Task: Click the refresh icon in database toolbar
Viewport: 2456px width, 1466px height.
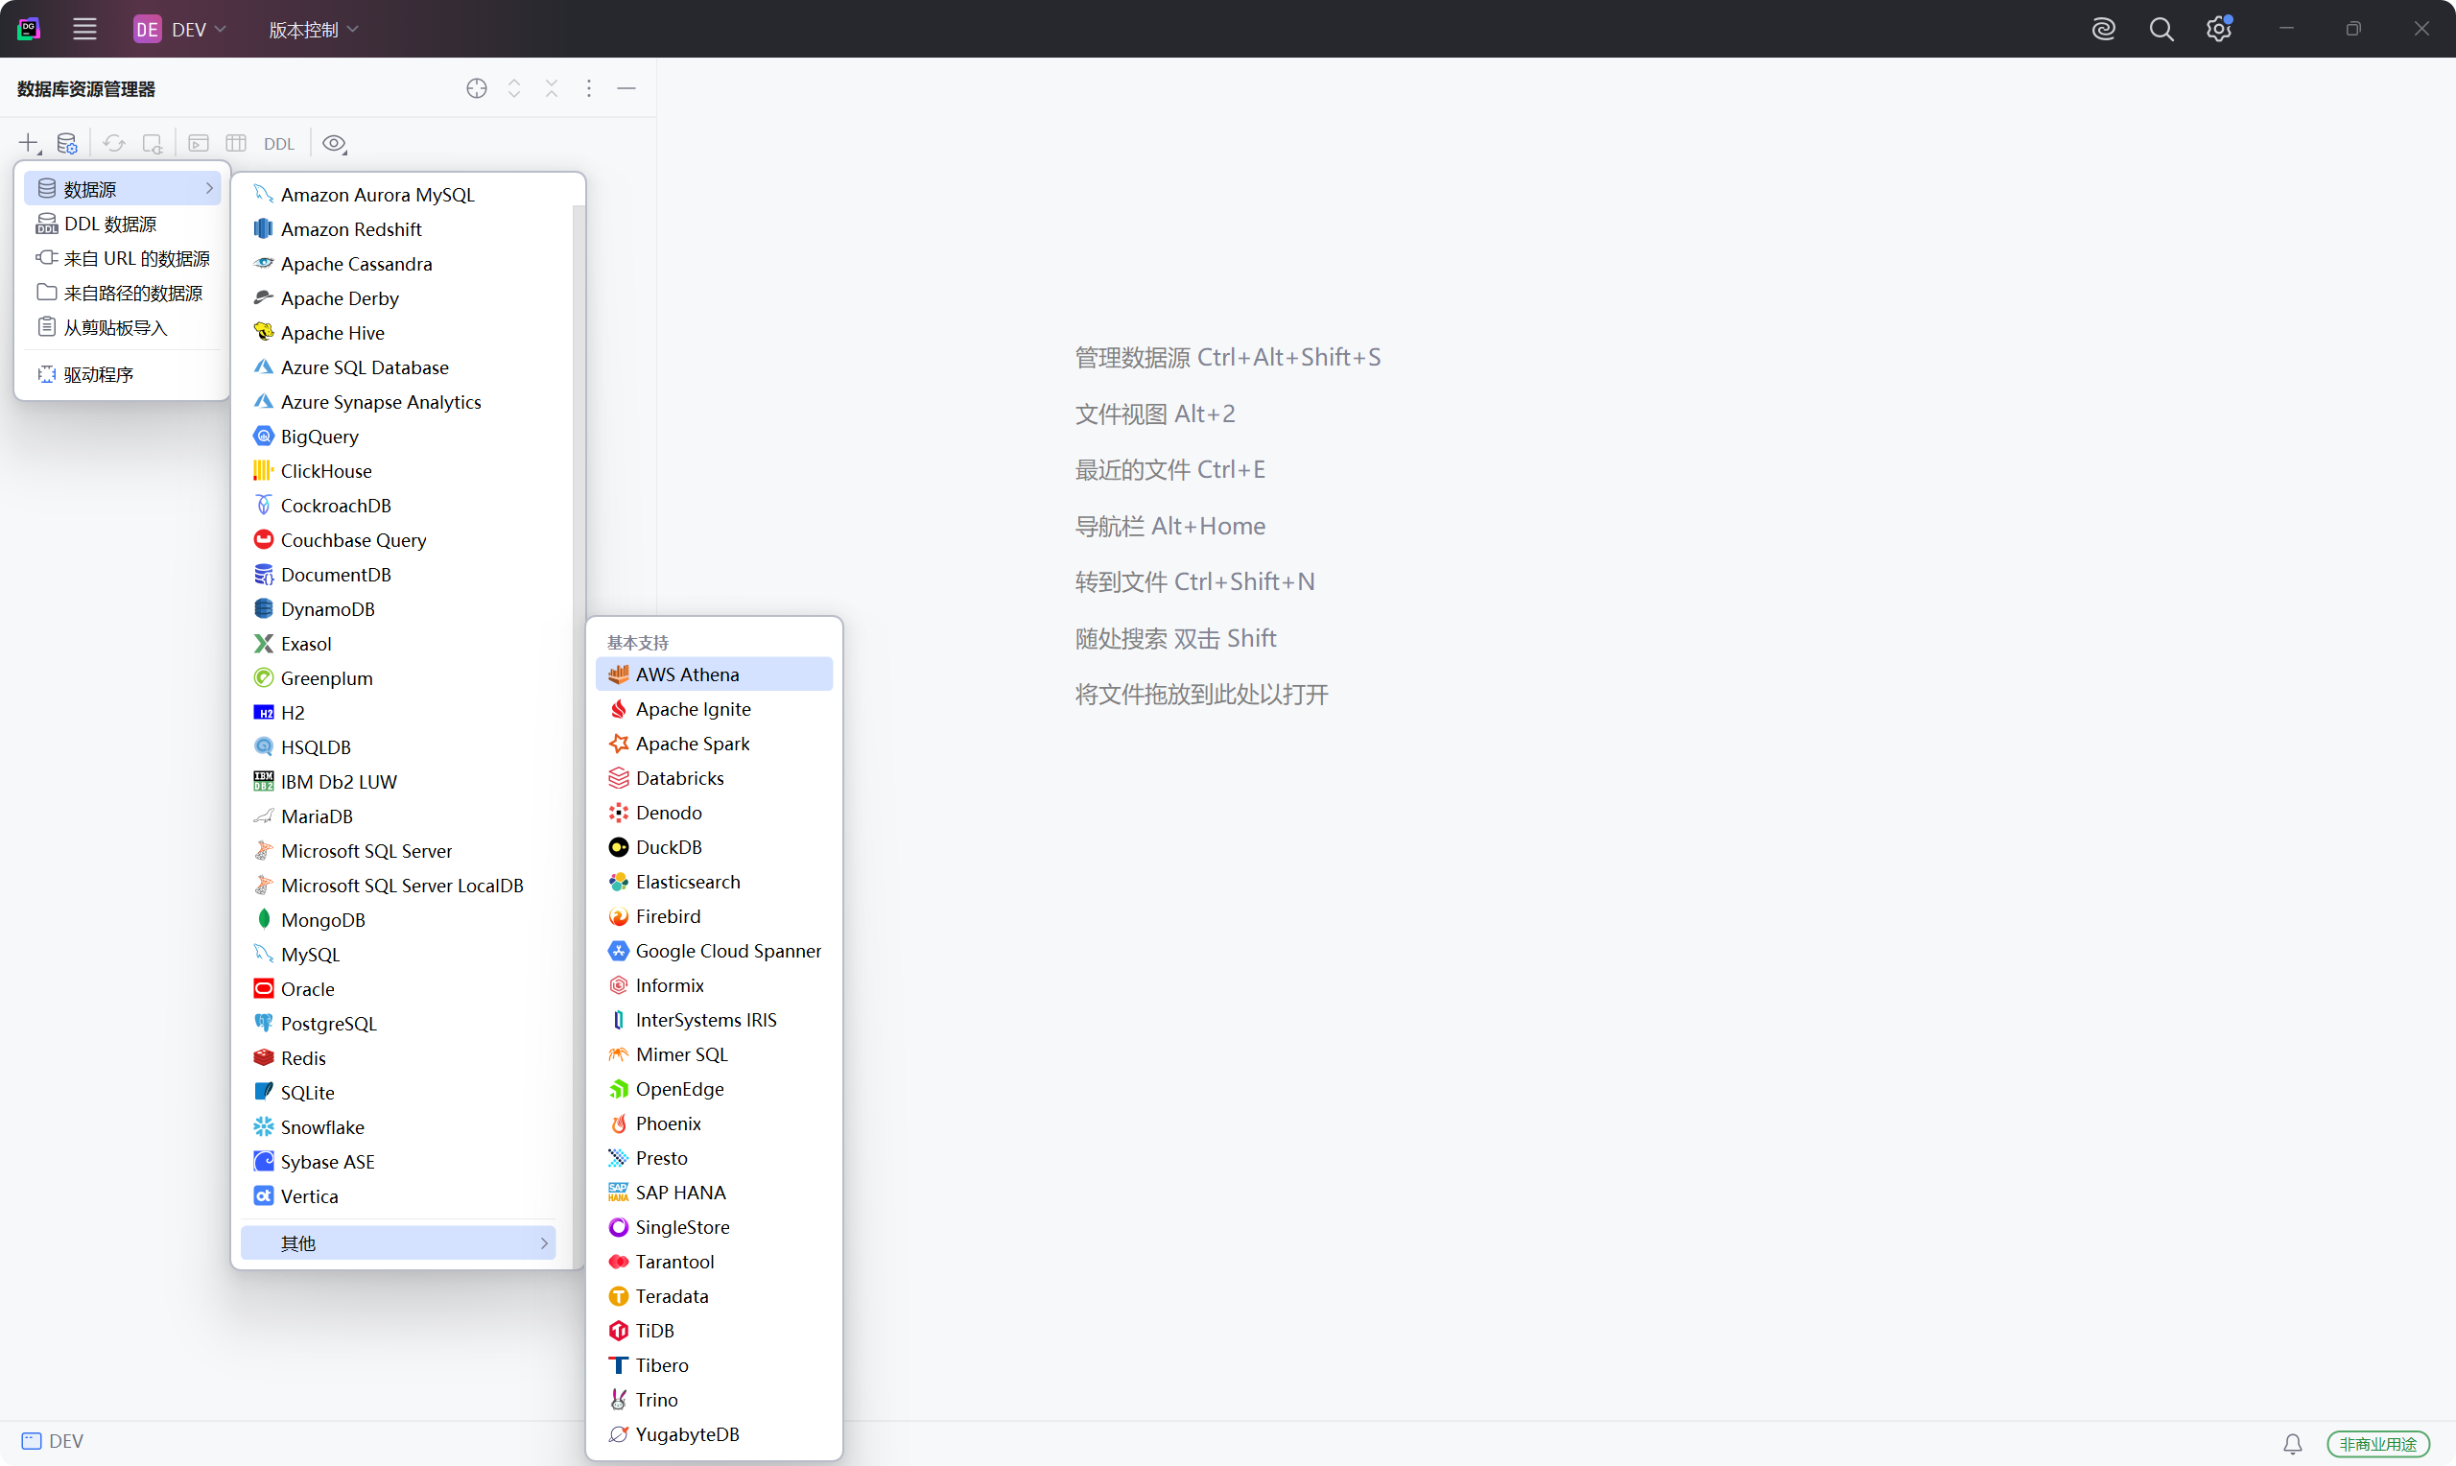Action: point(114,143)
